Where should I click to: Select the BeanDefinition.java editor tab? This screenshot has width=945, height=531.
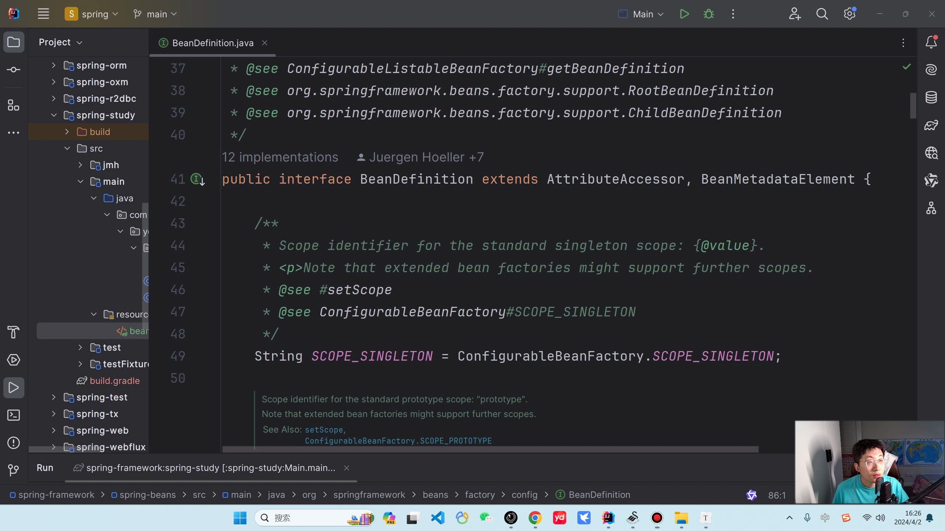pos(213,43)
